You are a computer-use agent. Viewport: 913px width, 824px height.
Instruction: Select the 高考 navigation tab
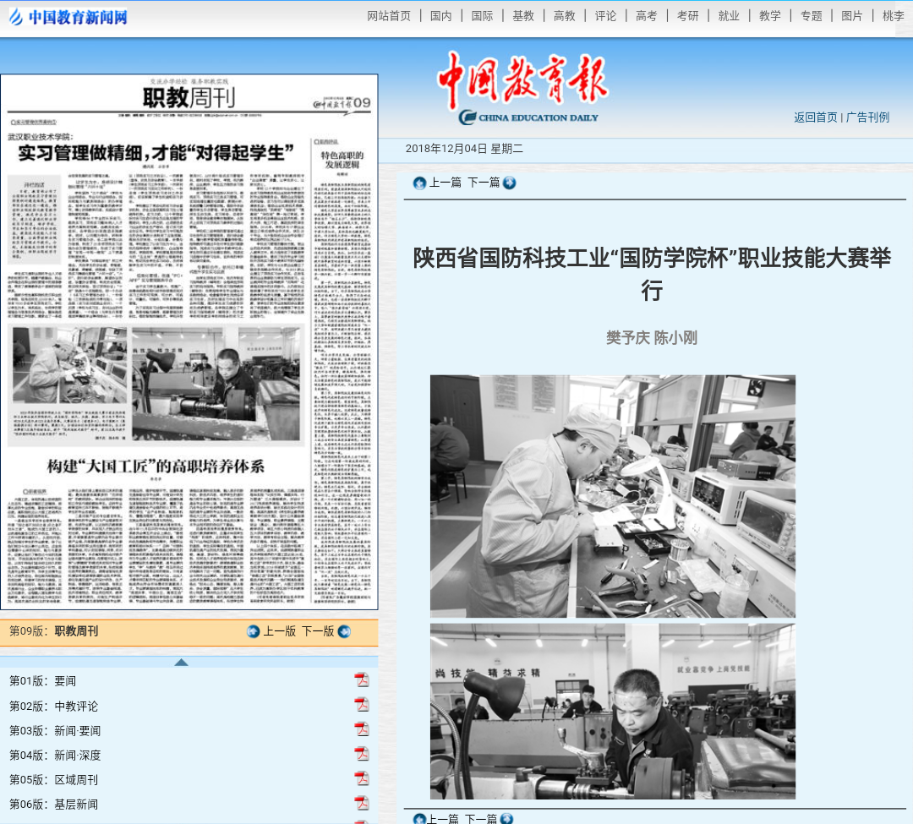(x=647, y=15)
